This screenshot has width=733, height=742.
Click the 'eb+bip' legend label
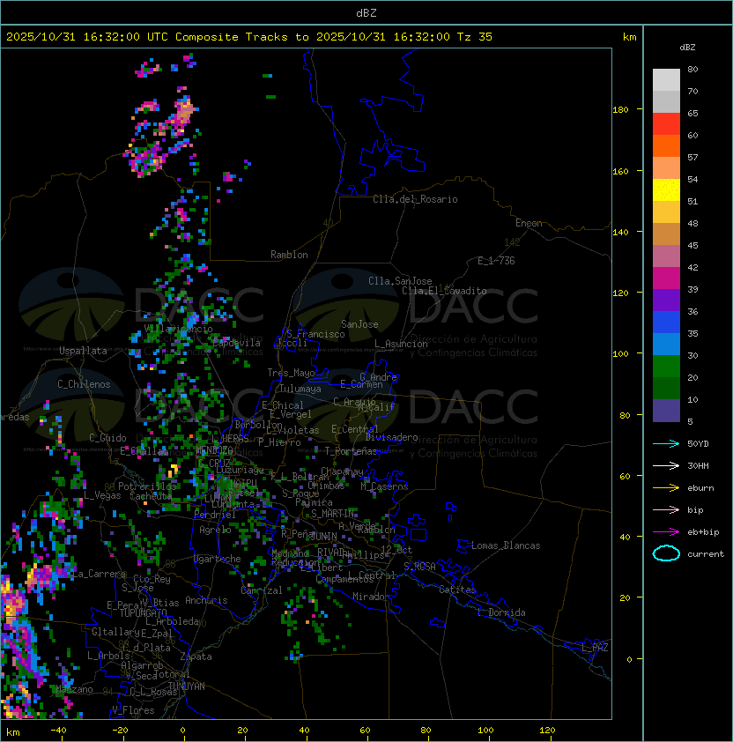pyautogui.click(x=703, y=532)
